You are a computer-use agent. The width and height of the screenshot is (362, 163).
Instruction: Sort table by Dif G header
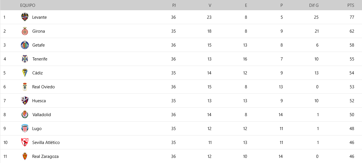click(314, 5)
